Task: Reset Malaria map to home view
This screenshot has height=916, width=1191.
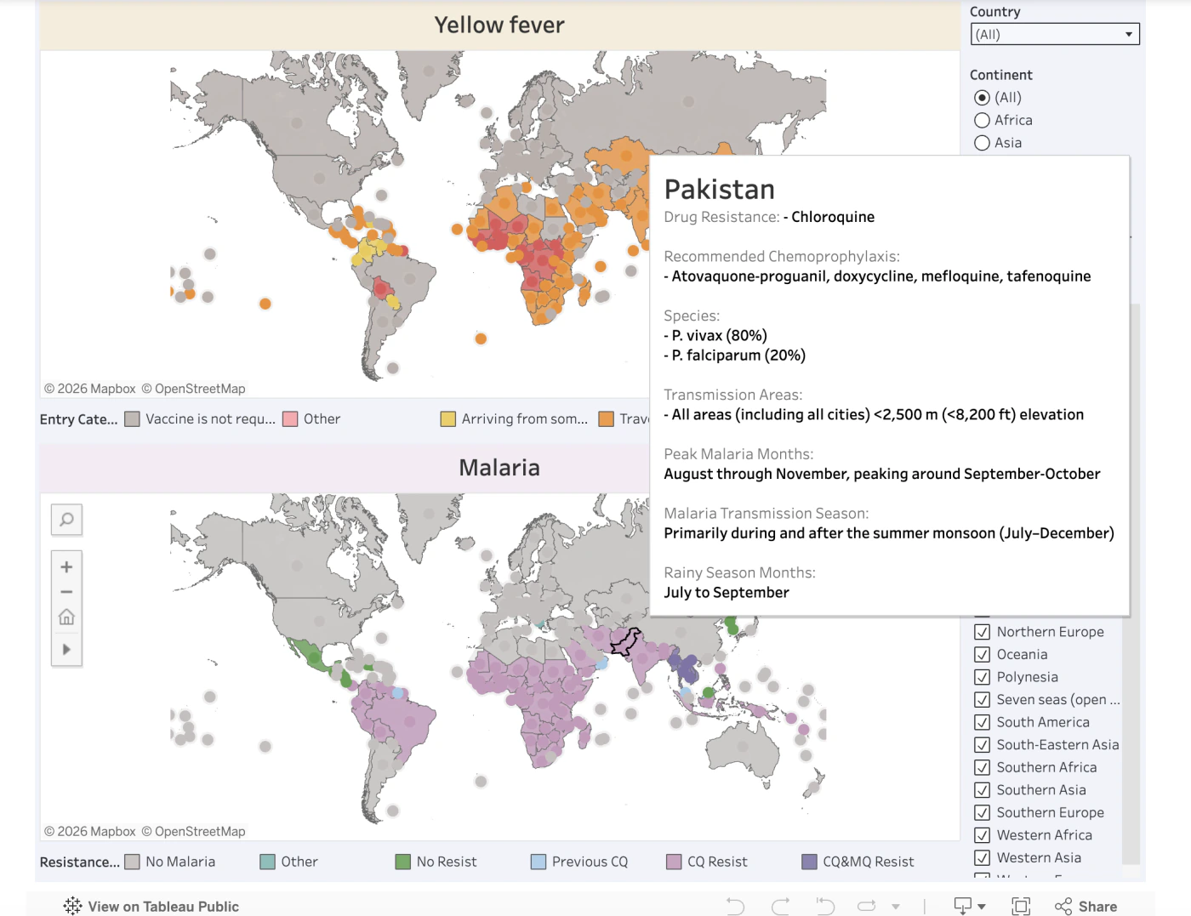Action: click(66, 617)
